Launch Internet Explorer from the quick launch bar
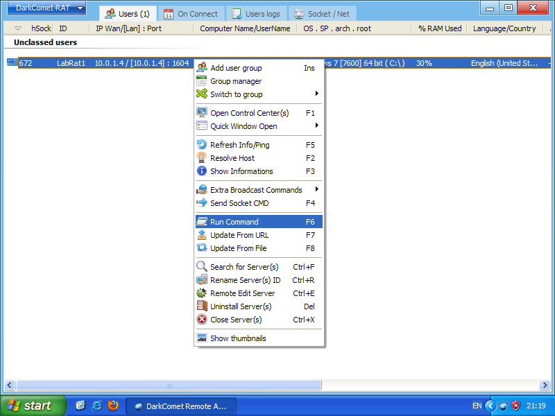Viewport: 555px width, 416px height. pos(96,406)
